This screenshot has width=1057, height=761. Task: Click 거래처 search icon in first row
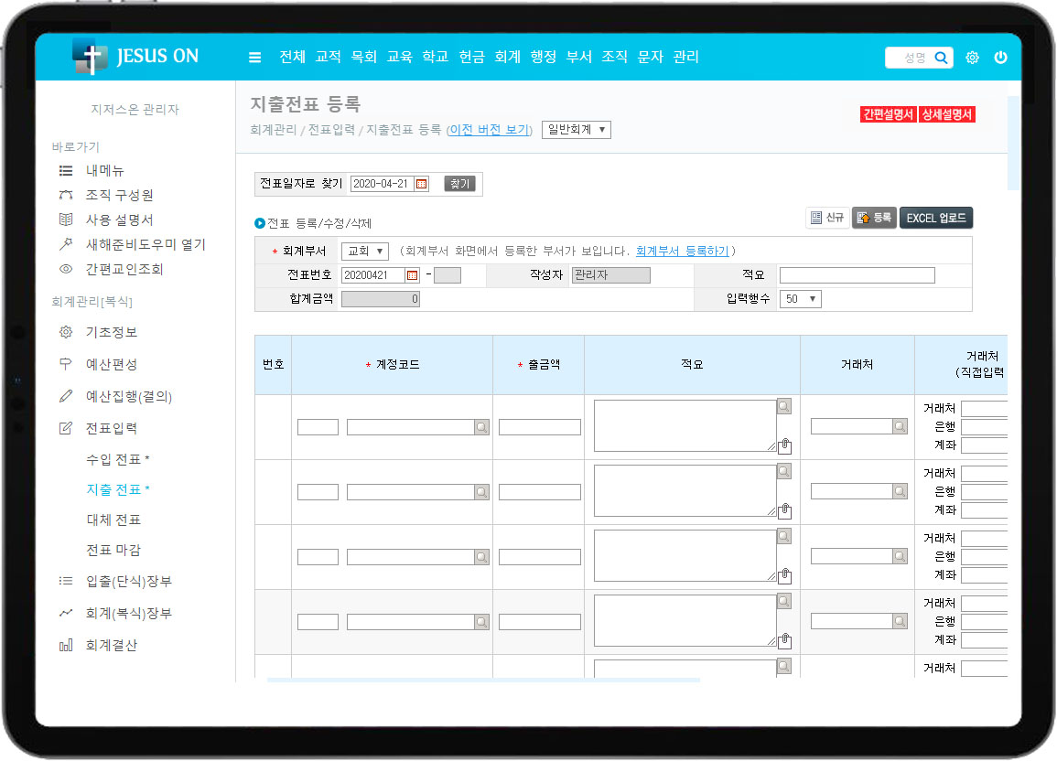900,426
